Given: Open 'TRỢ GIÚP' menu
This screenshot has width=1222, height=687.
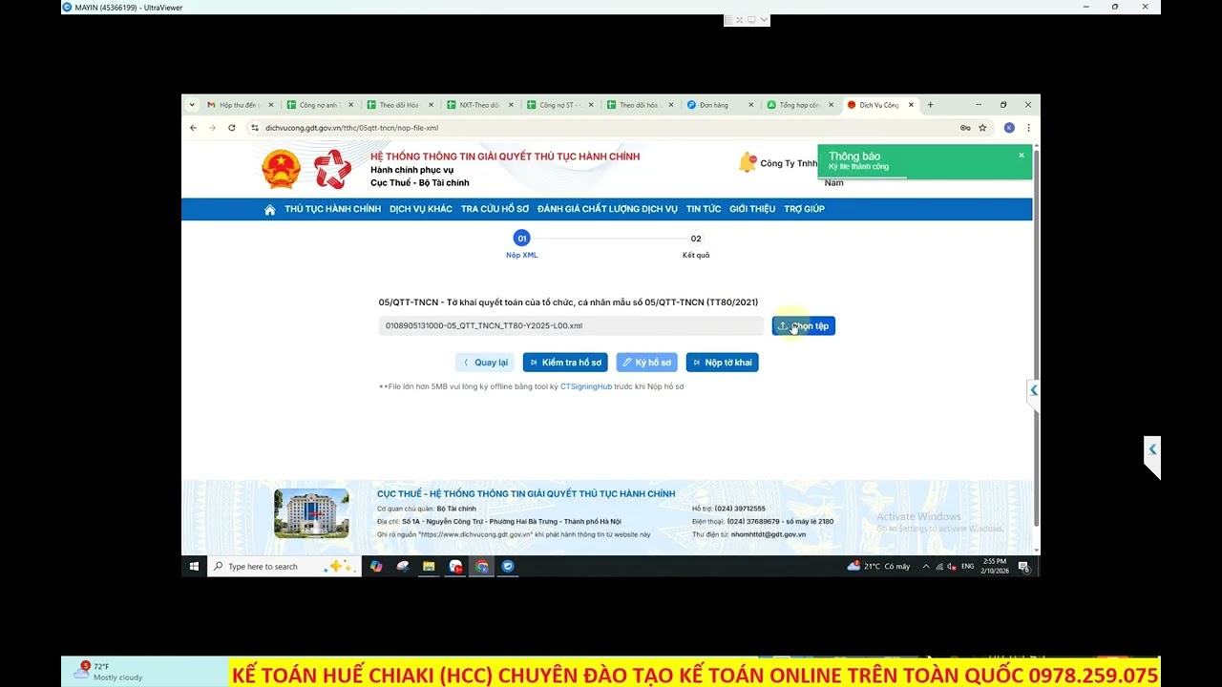Looking at the screenshot, I should pos(804,209).
